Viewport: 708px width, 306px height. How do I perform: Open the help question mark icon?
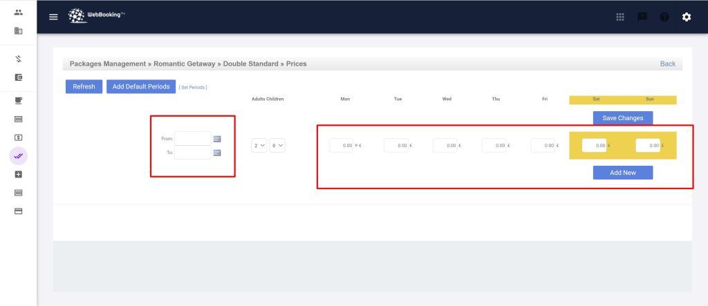(x=664, y=17)
